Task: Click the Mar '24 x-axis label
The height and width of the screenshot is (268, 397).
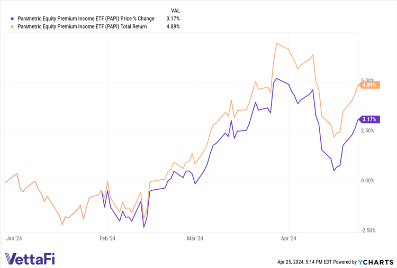Action: [x=195, y=239]
